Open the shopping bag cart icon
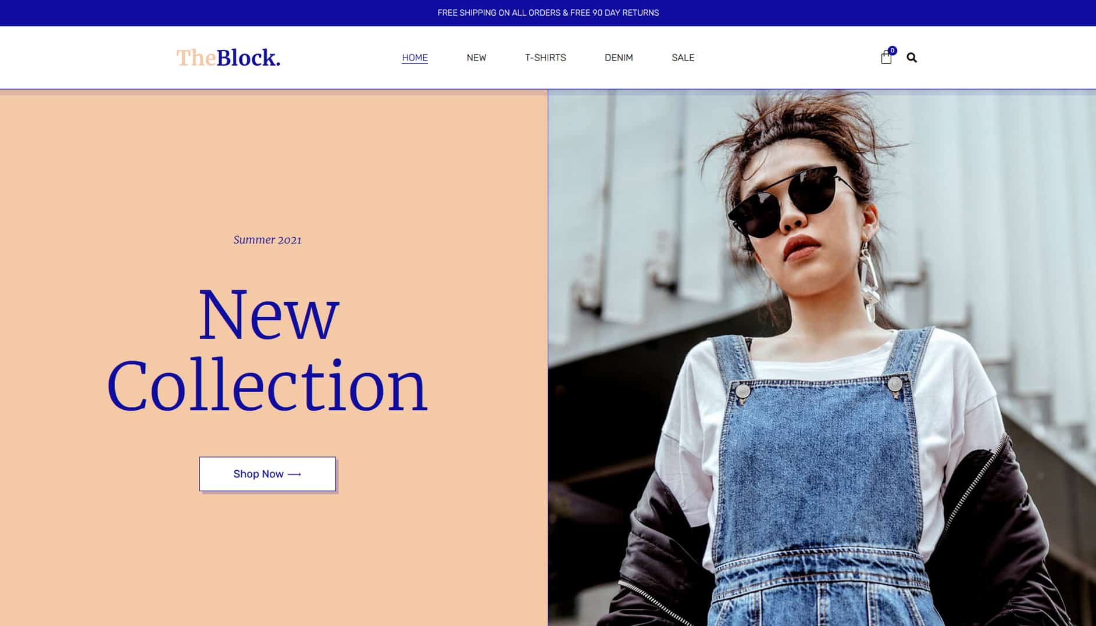The width and height of the screenshot is (1096, 626). [886, 58]
